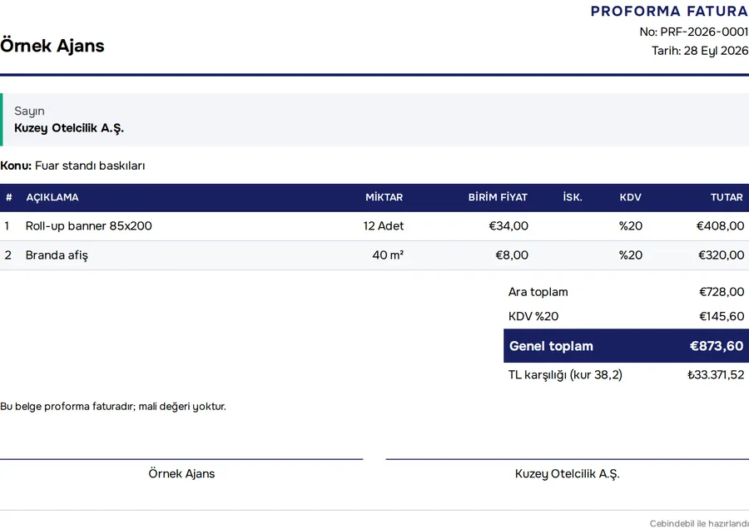Viewport: 749px width, 529px height.
Task: Click the Örnek Ajans signature line
Action: pyautogui.click(x=181, y=459)
